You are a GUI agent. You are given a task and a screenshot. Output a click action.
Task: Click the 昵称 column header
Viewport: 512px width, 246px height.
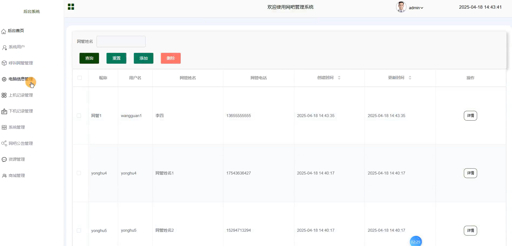click(x=103, y=78)
